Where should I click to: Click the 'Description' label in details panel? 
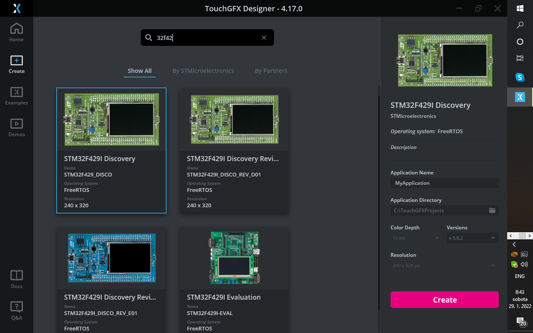(403, 147)
